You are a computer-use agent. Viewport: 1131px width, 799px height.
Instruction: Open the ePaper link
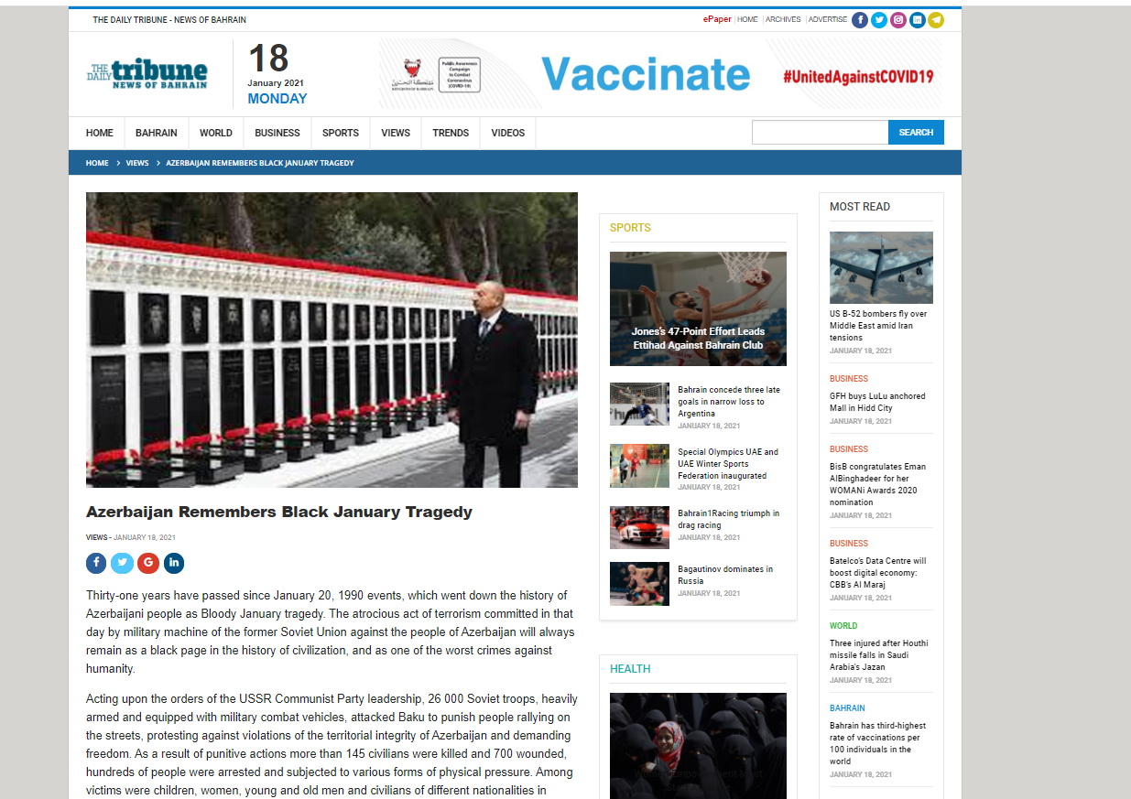(717, 19)
